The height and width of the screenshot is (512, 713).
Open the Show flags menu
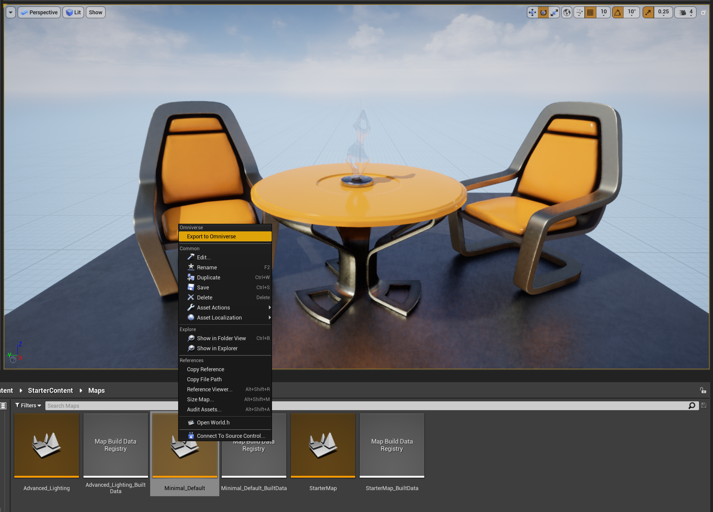tap(96, 12)
